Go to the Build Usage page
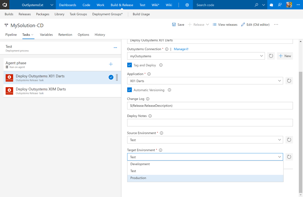This screenshot has width=303, height=197. point(141,14)
